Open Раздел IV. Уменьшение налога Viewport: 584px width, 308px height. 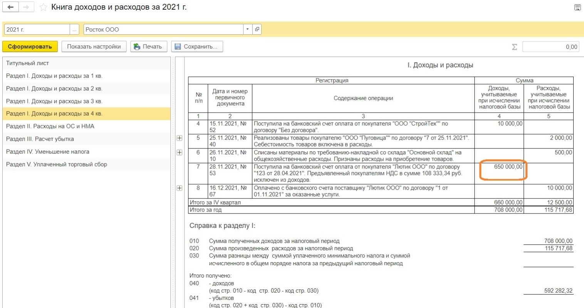click(x=87, y=152)
